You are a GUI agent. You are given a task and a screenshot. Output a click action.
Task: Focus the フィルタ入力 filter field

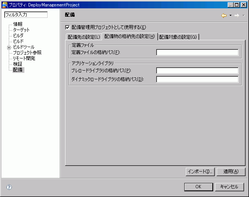26,15
